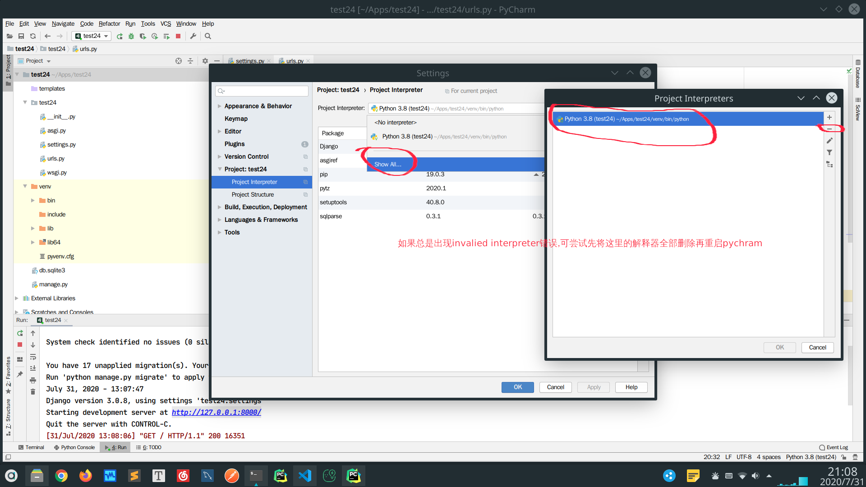Screen dimensions: 866x487
Task: Click OK in the Settings dialog
Action: (517, 387)
